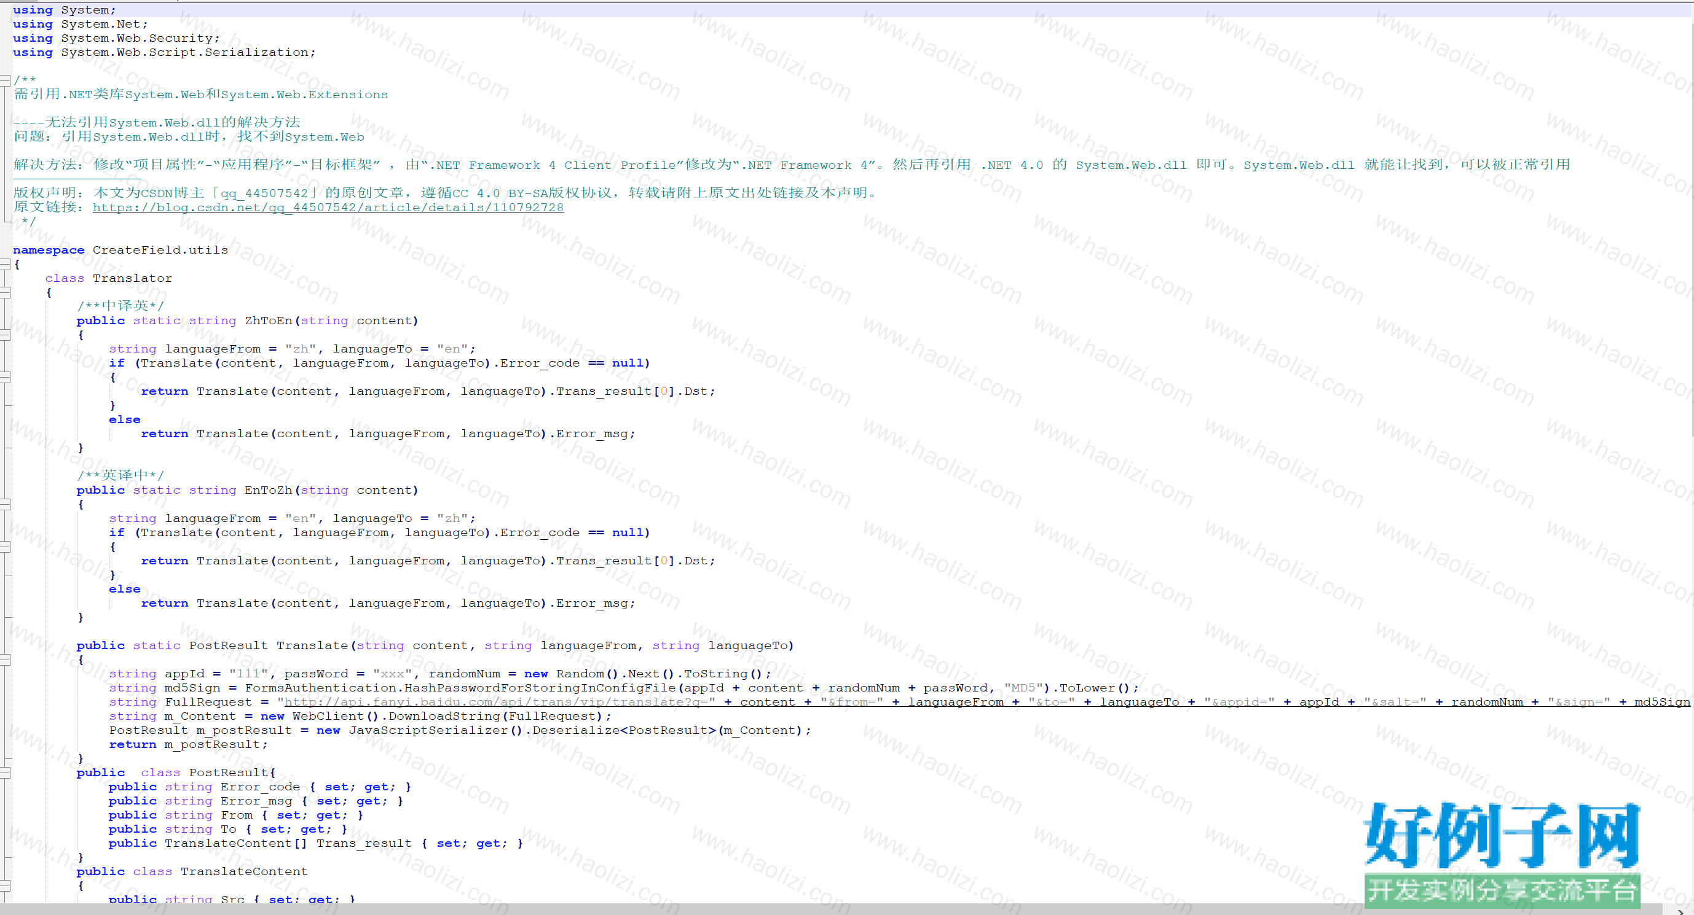Click the 'JavaScriptSerializer().Deserialize<PostResult>' text
1694x915 pixels.
coord(533,730)
